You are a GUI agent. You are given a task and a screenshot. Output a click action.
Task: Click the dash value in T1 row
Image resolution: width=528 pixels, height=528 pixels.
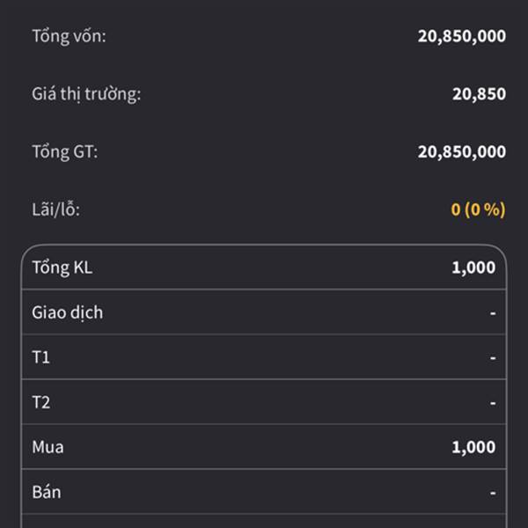coord(493,358)
